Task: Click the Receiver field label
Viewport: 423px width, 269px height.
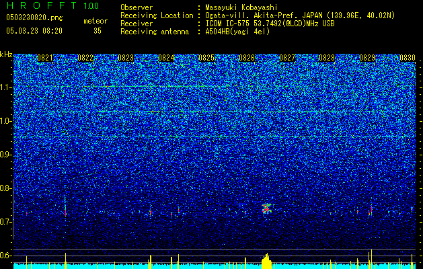Action: tap(137, 24)
